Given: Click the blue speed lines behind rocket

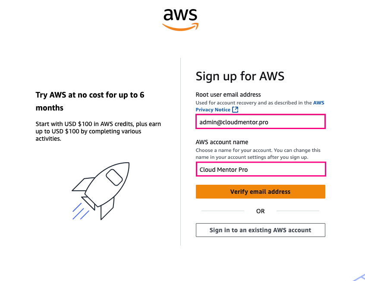Looking at the screenshot, I should 81,212.
